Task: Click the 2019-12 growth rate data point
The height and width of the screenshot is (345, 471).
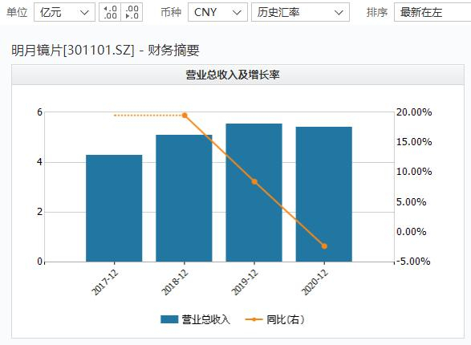Action: (x=254, y=181)
